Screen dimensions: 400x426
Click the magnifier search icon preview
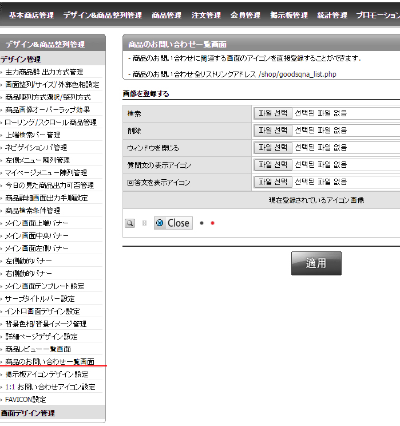click(130, 223)
